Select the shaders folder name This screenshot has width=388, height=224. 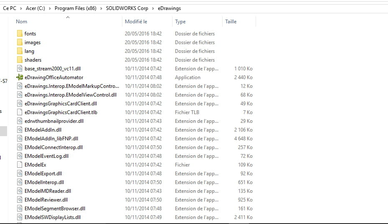click(x=33, y=60)
